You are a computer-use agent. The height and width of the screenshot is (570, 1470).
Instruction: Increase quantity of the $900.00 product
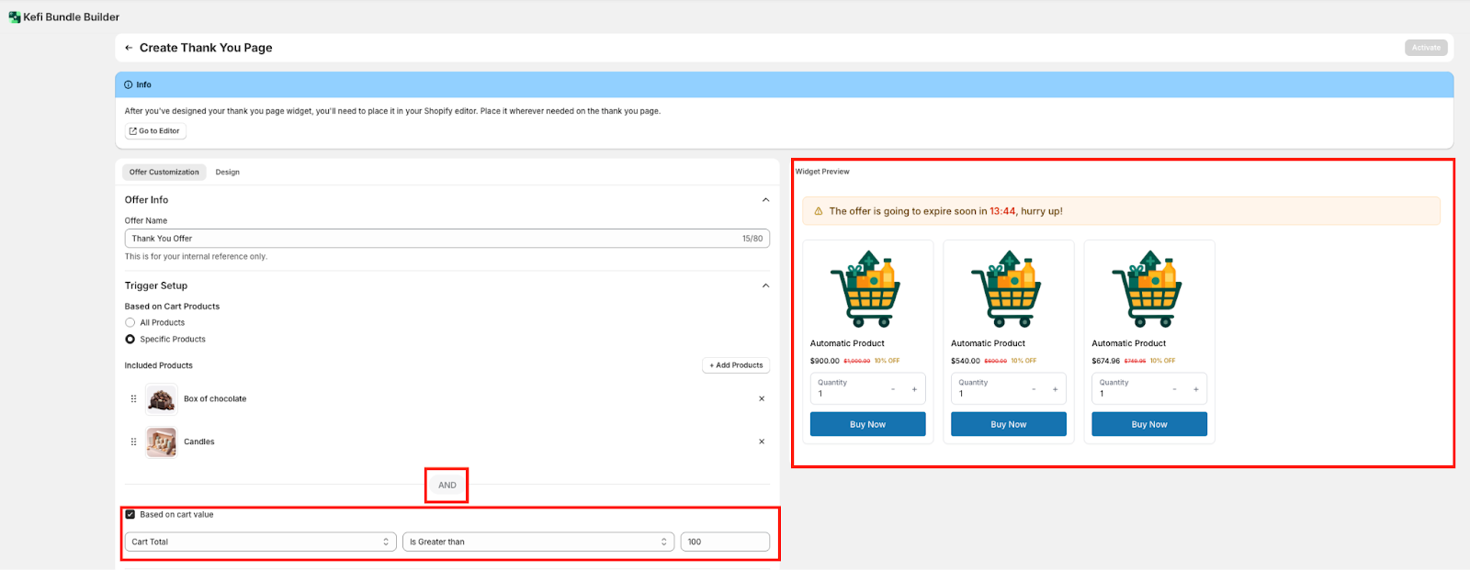click(914, 389)
